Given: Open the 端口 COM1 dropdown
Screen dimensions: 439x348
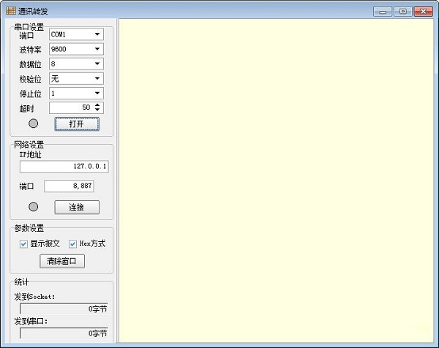Looking at the screenshot, I should pyautogui.click(x=97, y=34).
